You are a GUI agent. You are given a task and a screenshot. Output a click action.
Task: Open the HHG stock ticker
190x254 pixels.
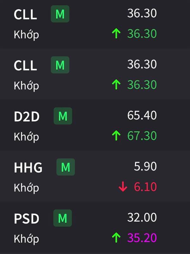click(x=28, y=168)
